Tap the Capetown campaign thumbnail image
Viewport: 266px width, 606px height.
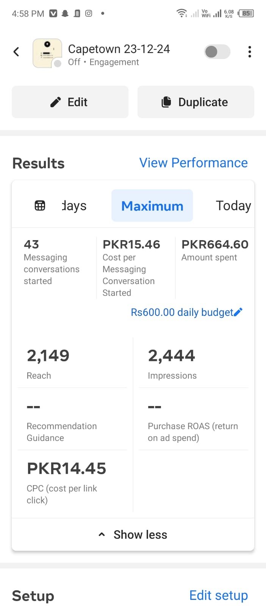point(47,53)
